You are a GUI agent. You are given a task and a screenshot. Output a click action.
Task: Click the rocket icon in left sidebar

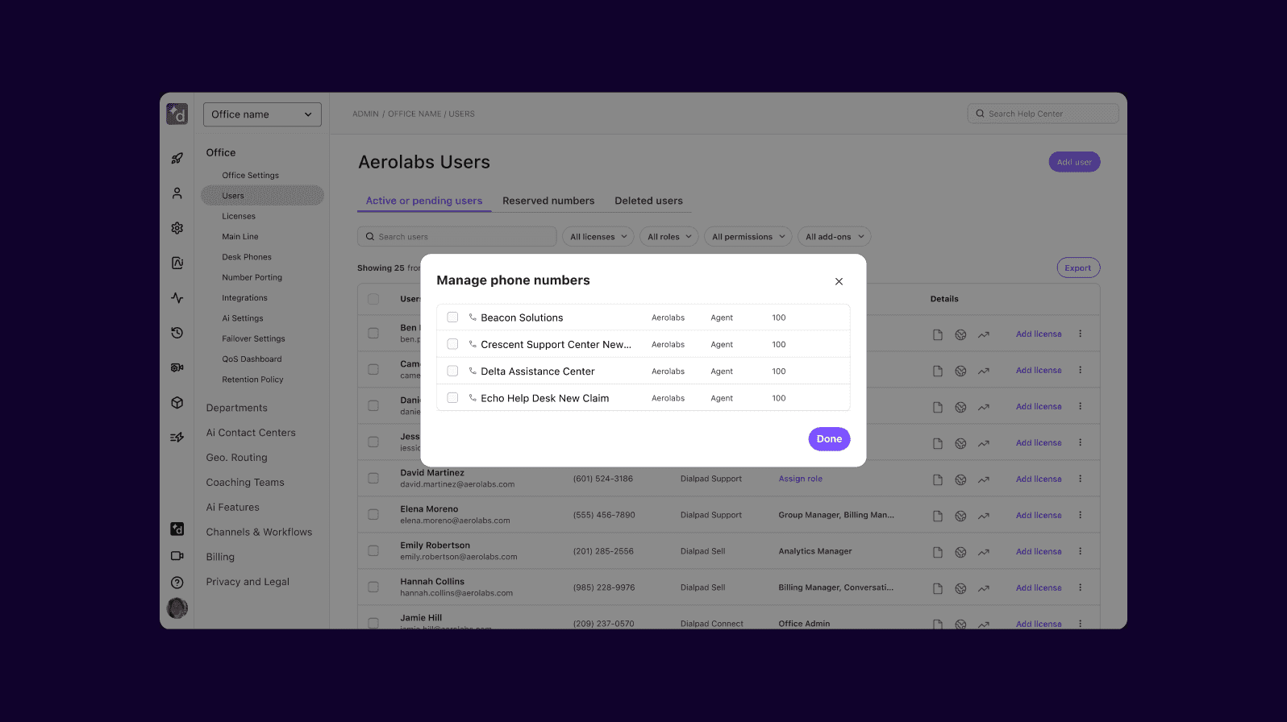click(177, 159)
